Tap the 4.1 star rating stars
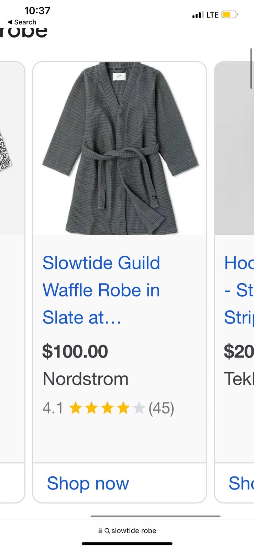Viewport: 254px width, 550px height. (x=107, y=408)
